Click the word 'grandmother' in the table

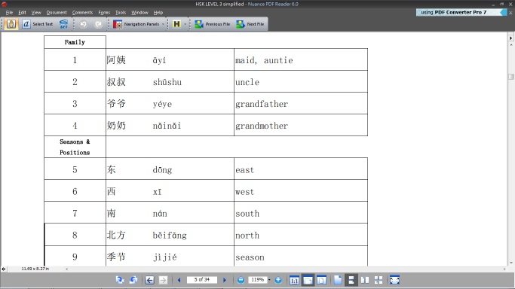pos(262,126)
